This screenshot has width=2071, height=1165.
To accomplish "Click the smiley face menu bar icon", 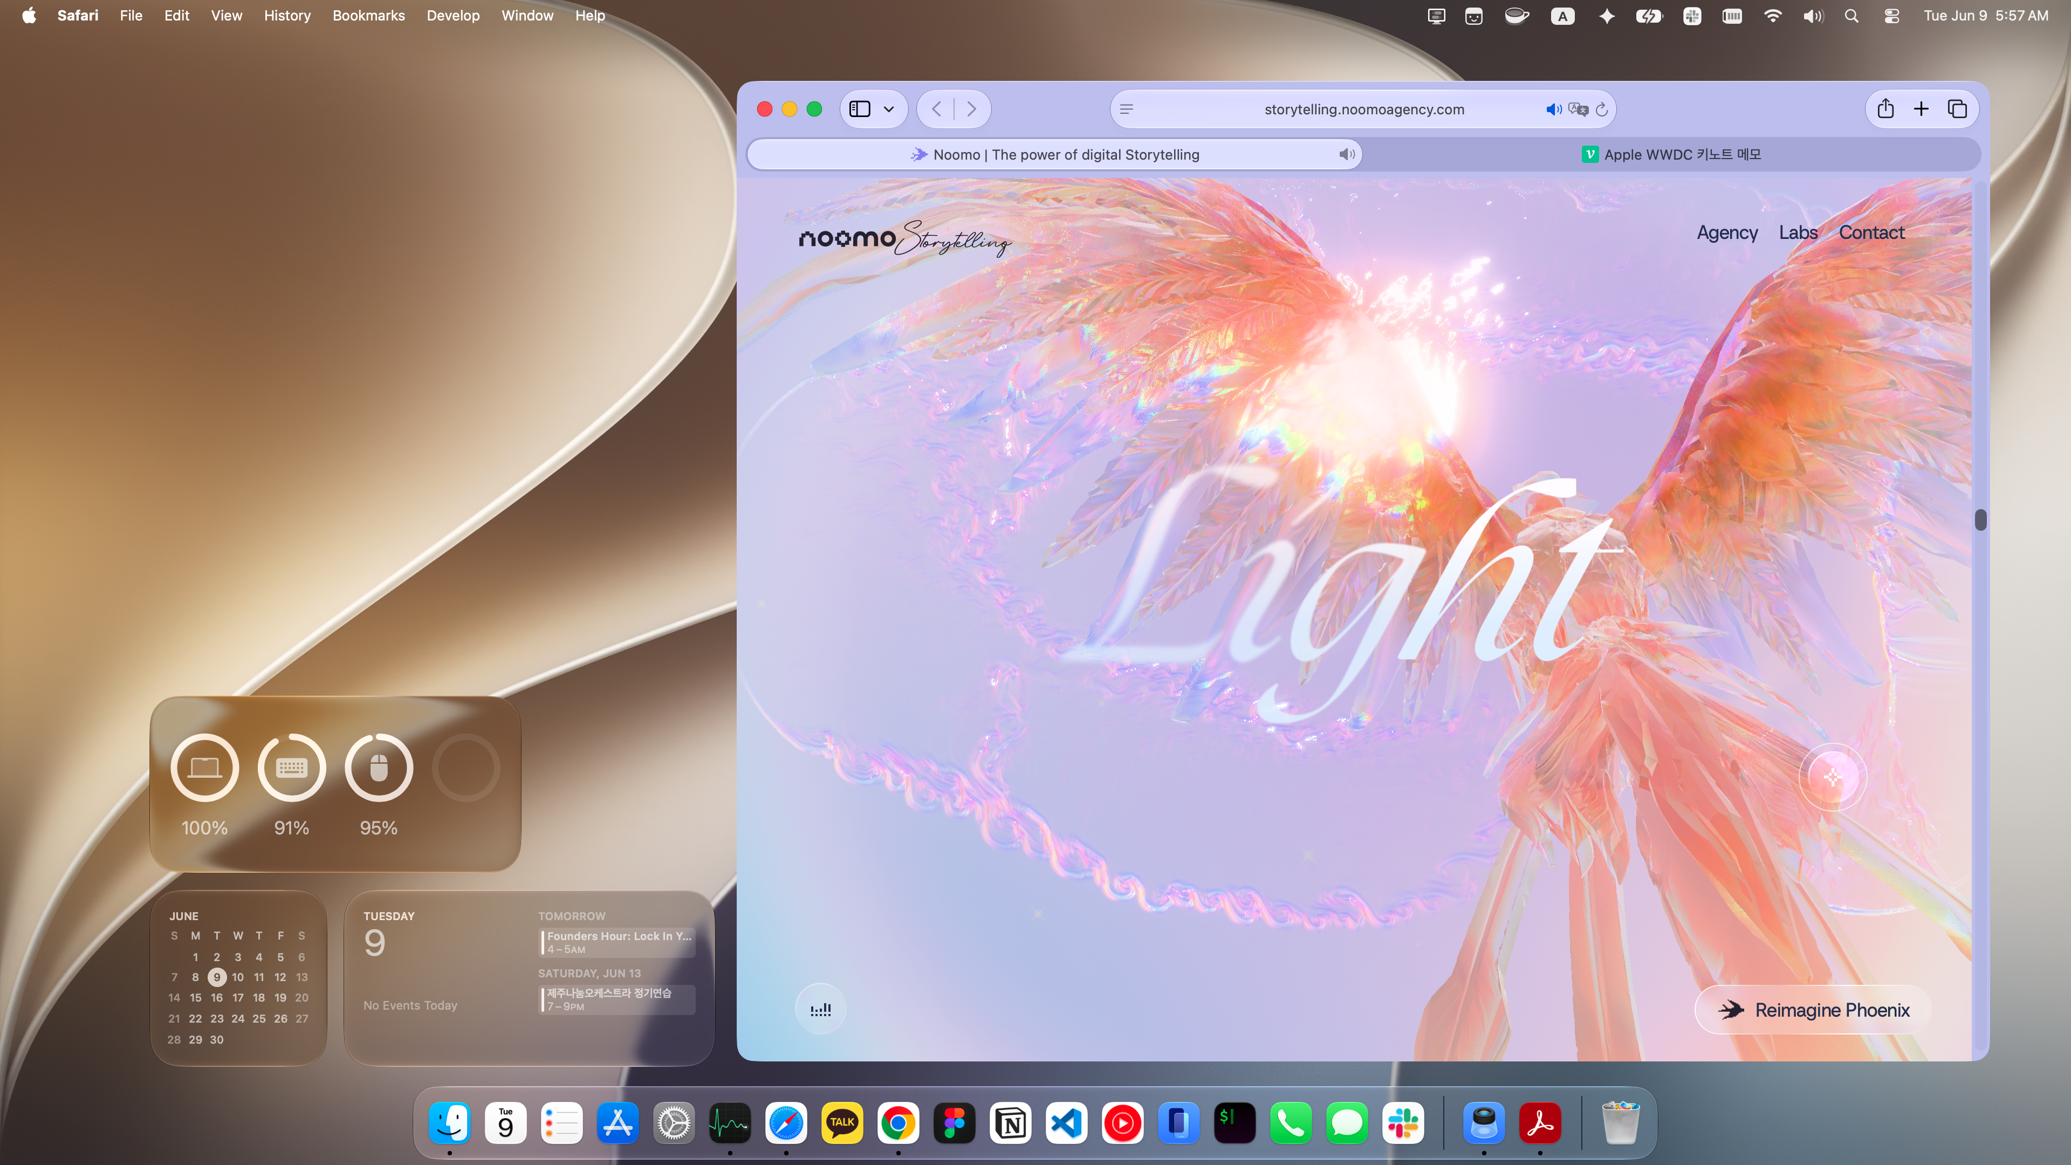I will tap(1473, 16).
